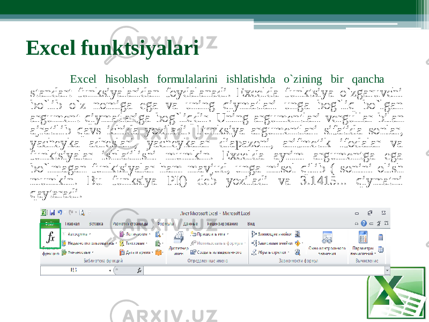Open Недавно использовались functions list
Image resolution: width=429 pixels, height=322 pixels.
click(89, 243)
